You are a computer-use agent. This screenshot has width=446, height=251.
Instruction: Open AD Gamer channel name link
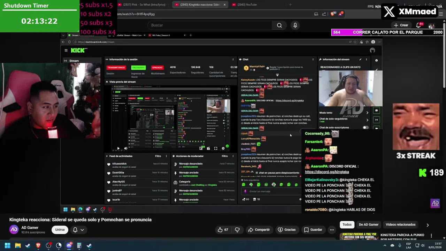tap(30, 228)
